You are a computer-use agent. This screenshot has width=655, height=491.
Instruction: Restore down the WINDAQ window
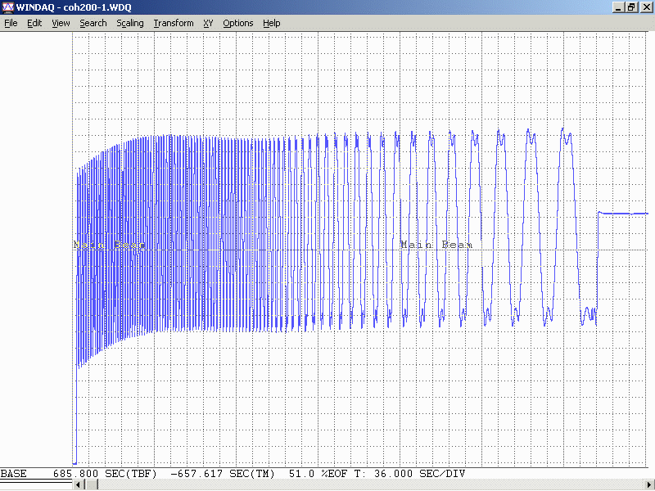pos(631,7)
